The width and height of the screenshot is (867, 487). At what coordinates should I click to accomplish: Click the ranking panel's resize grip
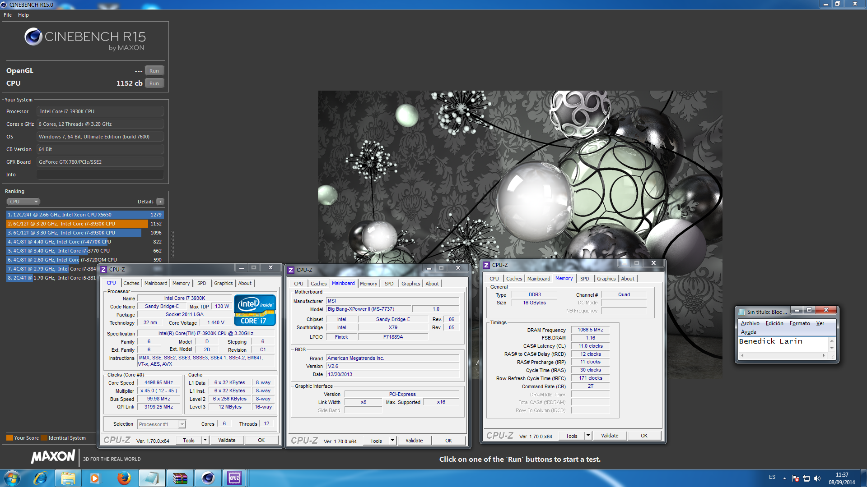[172, 244]
